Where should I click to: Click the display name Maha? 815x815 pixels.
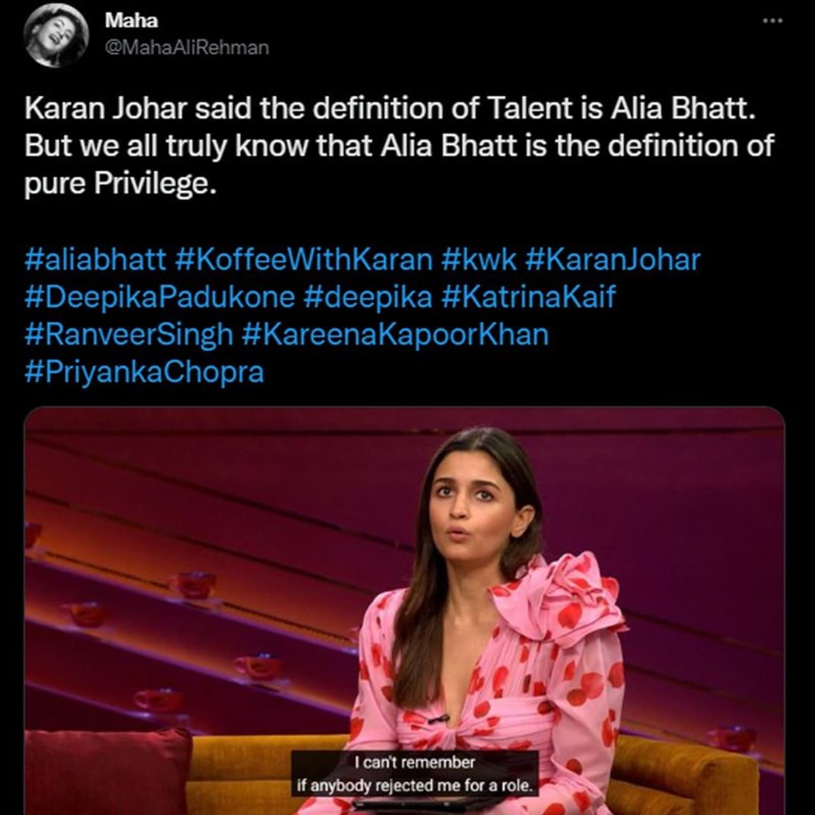point(131,20)
